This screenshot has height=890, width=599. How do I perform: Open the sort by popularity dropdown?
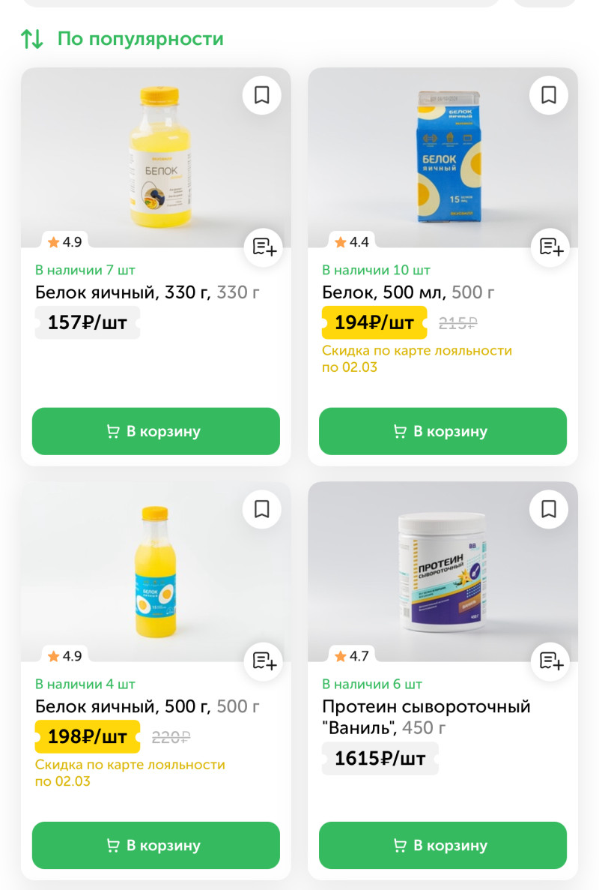140,39
